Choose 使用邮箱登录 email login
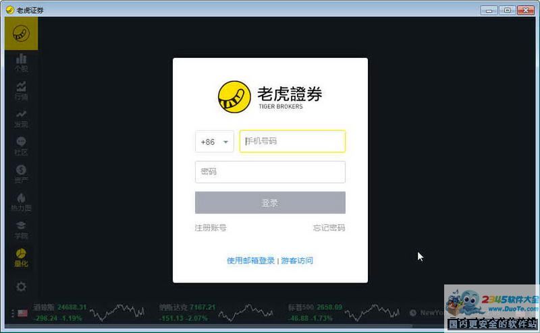The width and height of the screenshot is (540, 333). (250, 260)
